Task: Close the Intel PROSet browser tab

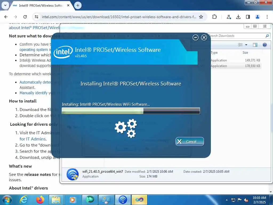Action: tap(68, 5)
